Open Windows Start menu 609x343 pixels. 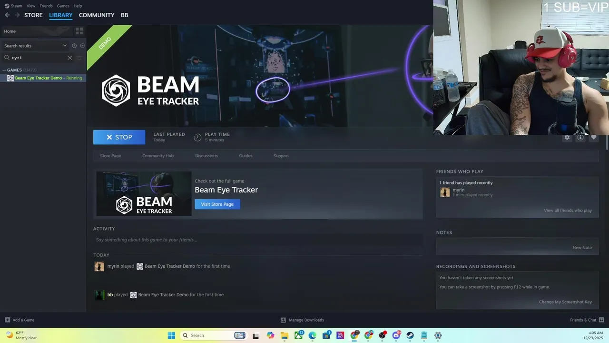tap(171, 335)
